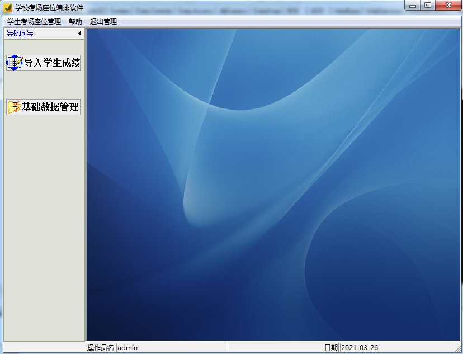Open the 学生考场座位管理 menu

point(34,22)
